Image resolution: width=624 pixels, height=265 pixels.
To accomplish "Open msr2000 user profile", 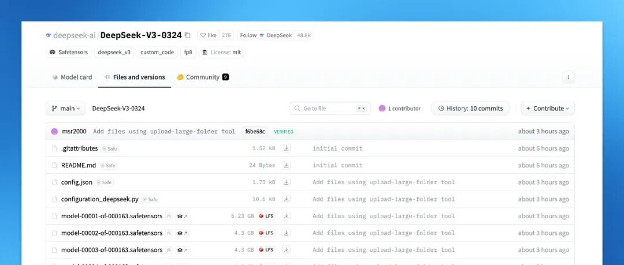I will point(74,131).
